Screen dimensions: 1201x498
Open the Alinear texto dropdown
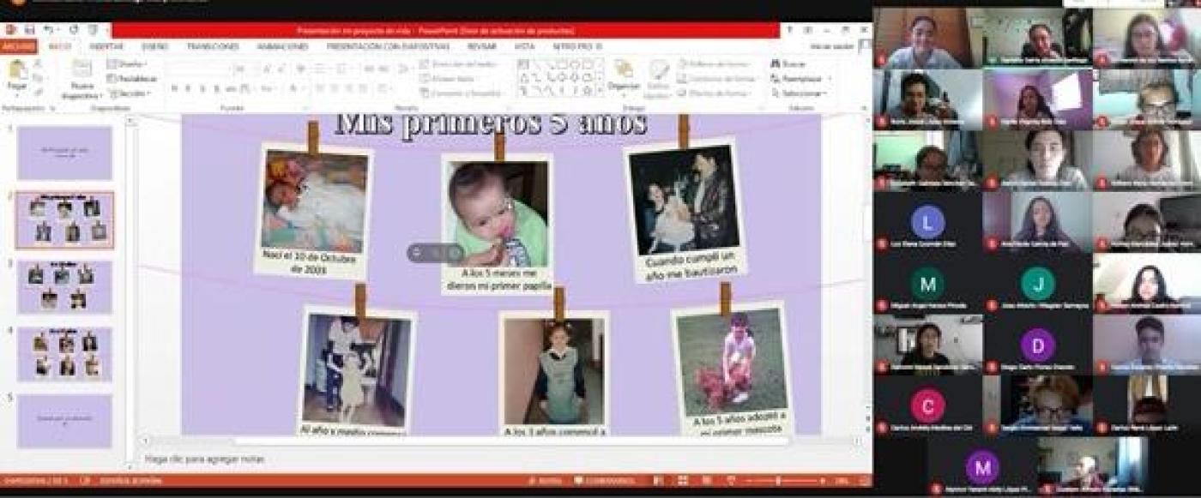448,79
